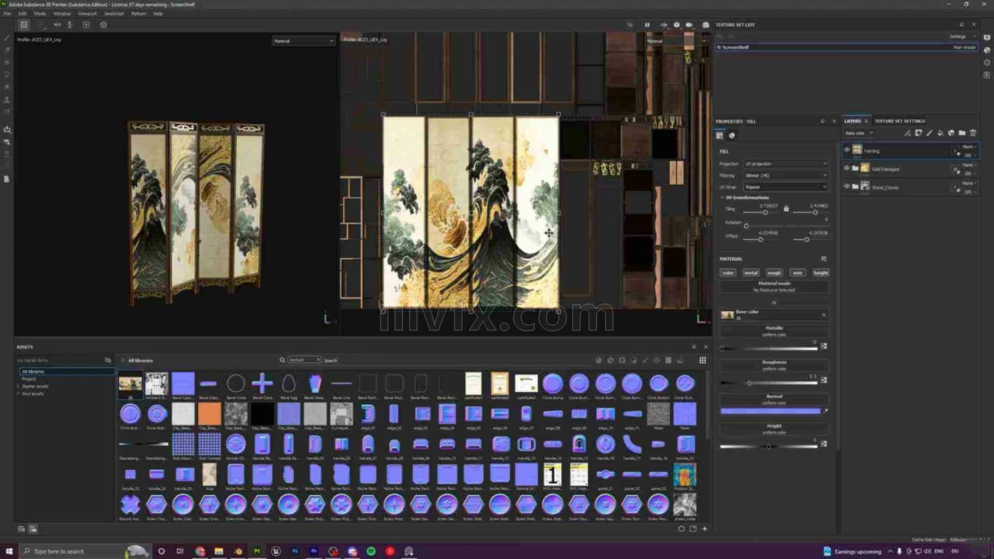Click the folder icon at the bottom of Assets

693,528
